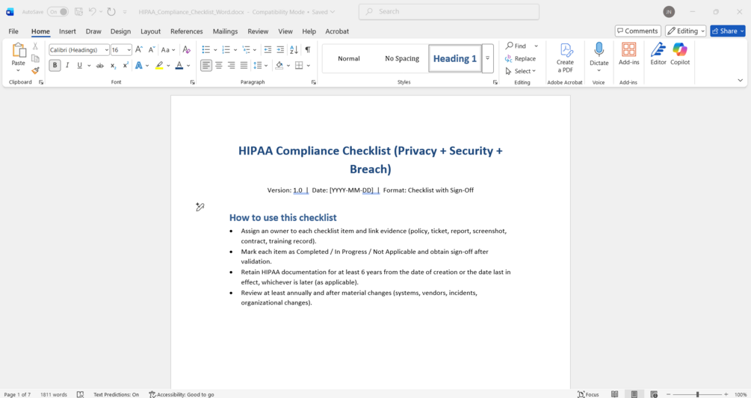The image size is (751, 398).
Task: Open the Comments pane button
Action: 637,31
